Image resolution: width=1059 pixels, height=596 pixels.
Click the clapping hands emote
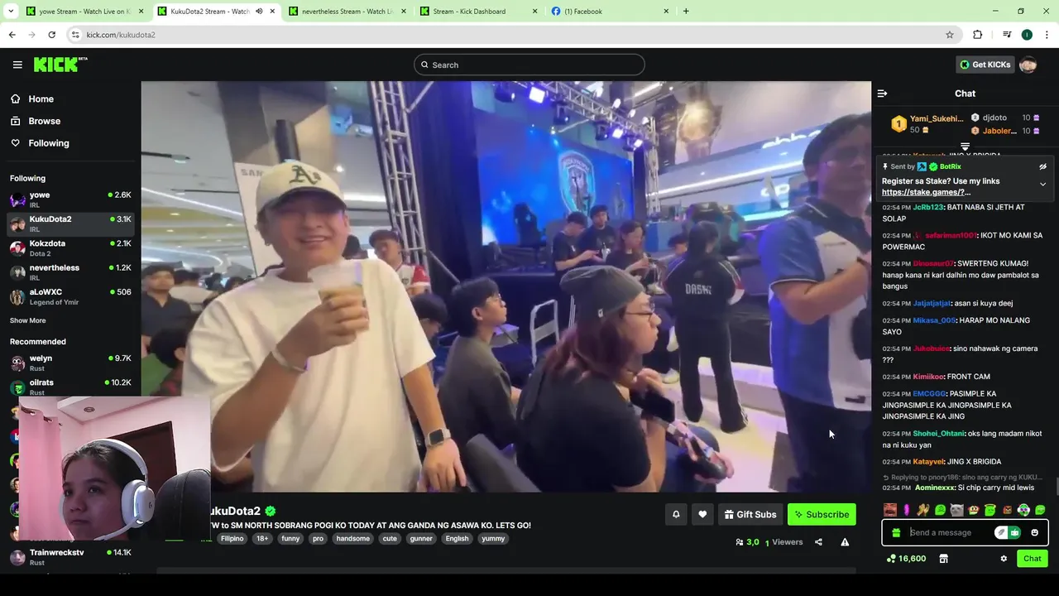(923, 510)
